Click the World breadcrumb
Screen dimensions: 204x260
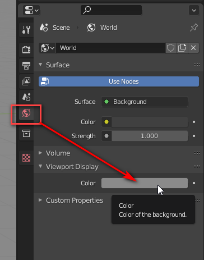109,28
